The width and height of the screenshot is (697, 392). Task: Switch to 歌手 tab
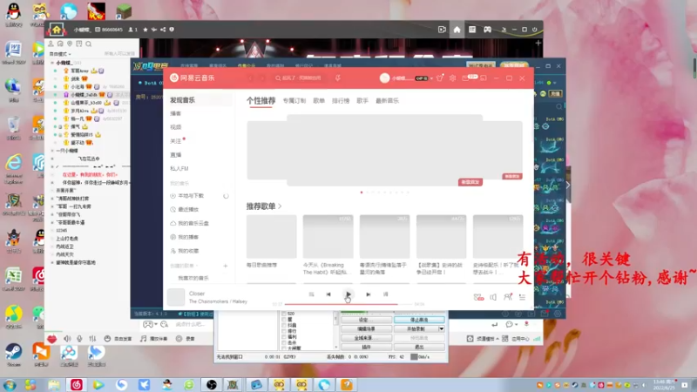(362, 101)
